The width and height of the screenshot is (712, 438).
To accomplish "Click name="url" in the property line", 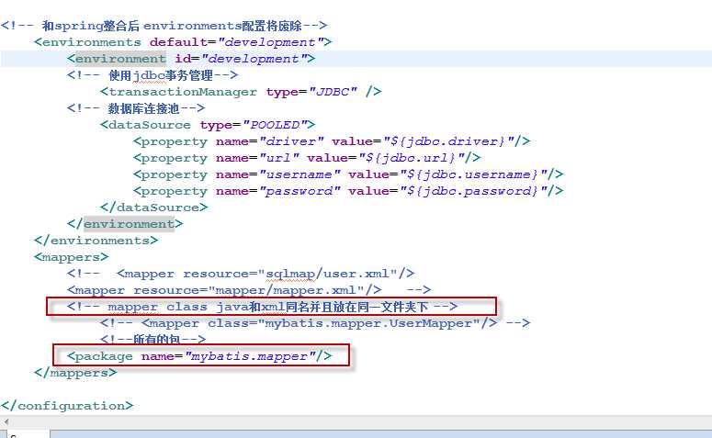I will [257, 158].
